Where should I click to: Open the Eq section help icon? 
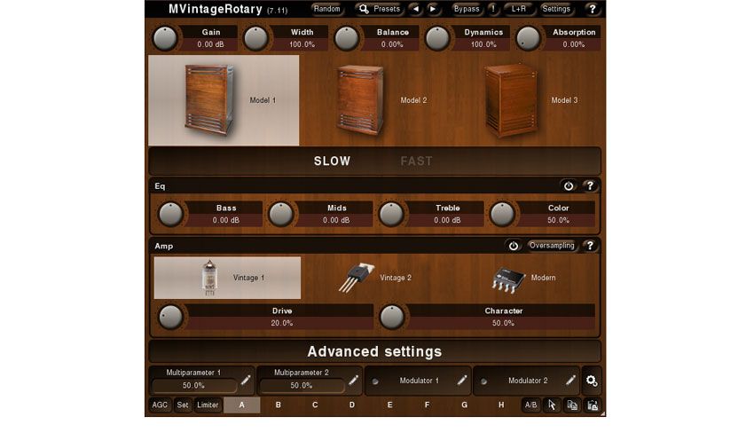click(590, 185)
